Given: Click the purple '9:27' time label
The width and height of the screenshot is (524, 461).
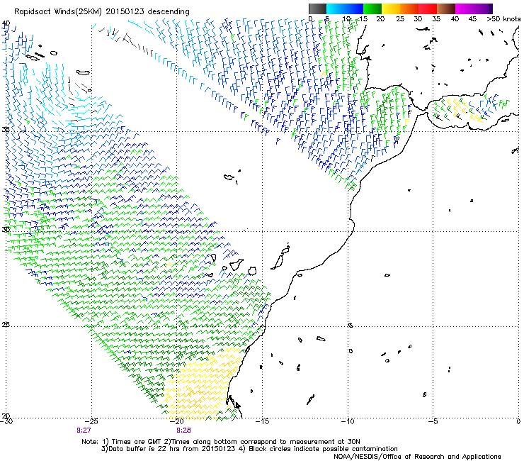Looking at the screenshot, I should [x=84, y=431].
